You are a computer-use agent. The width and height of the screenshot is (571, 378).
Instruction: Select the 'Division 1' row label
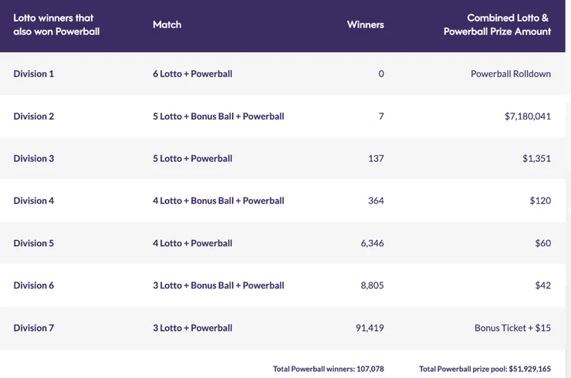tap(34, 74)
